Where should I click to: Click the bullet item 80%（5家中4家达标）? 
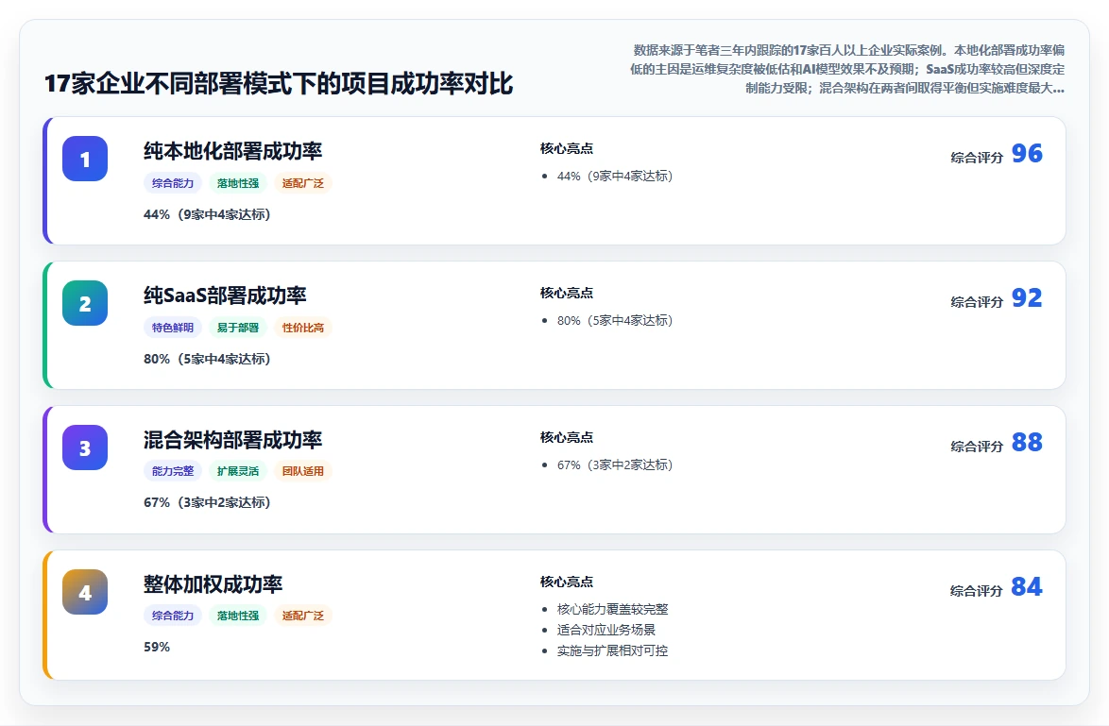[x=615, y=320]
